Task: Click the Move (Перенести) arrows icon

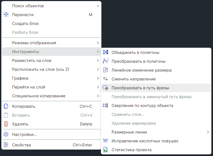Action: click(6, 15)
